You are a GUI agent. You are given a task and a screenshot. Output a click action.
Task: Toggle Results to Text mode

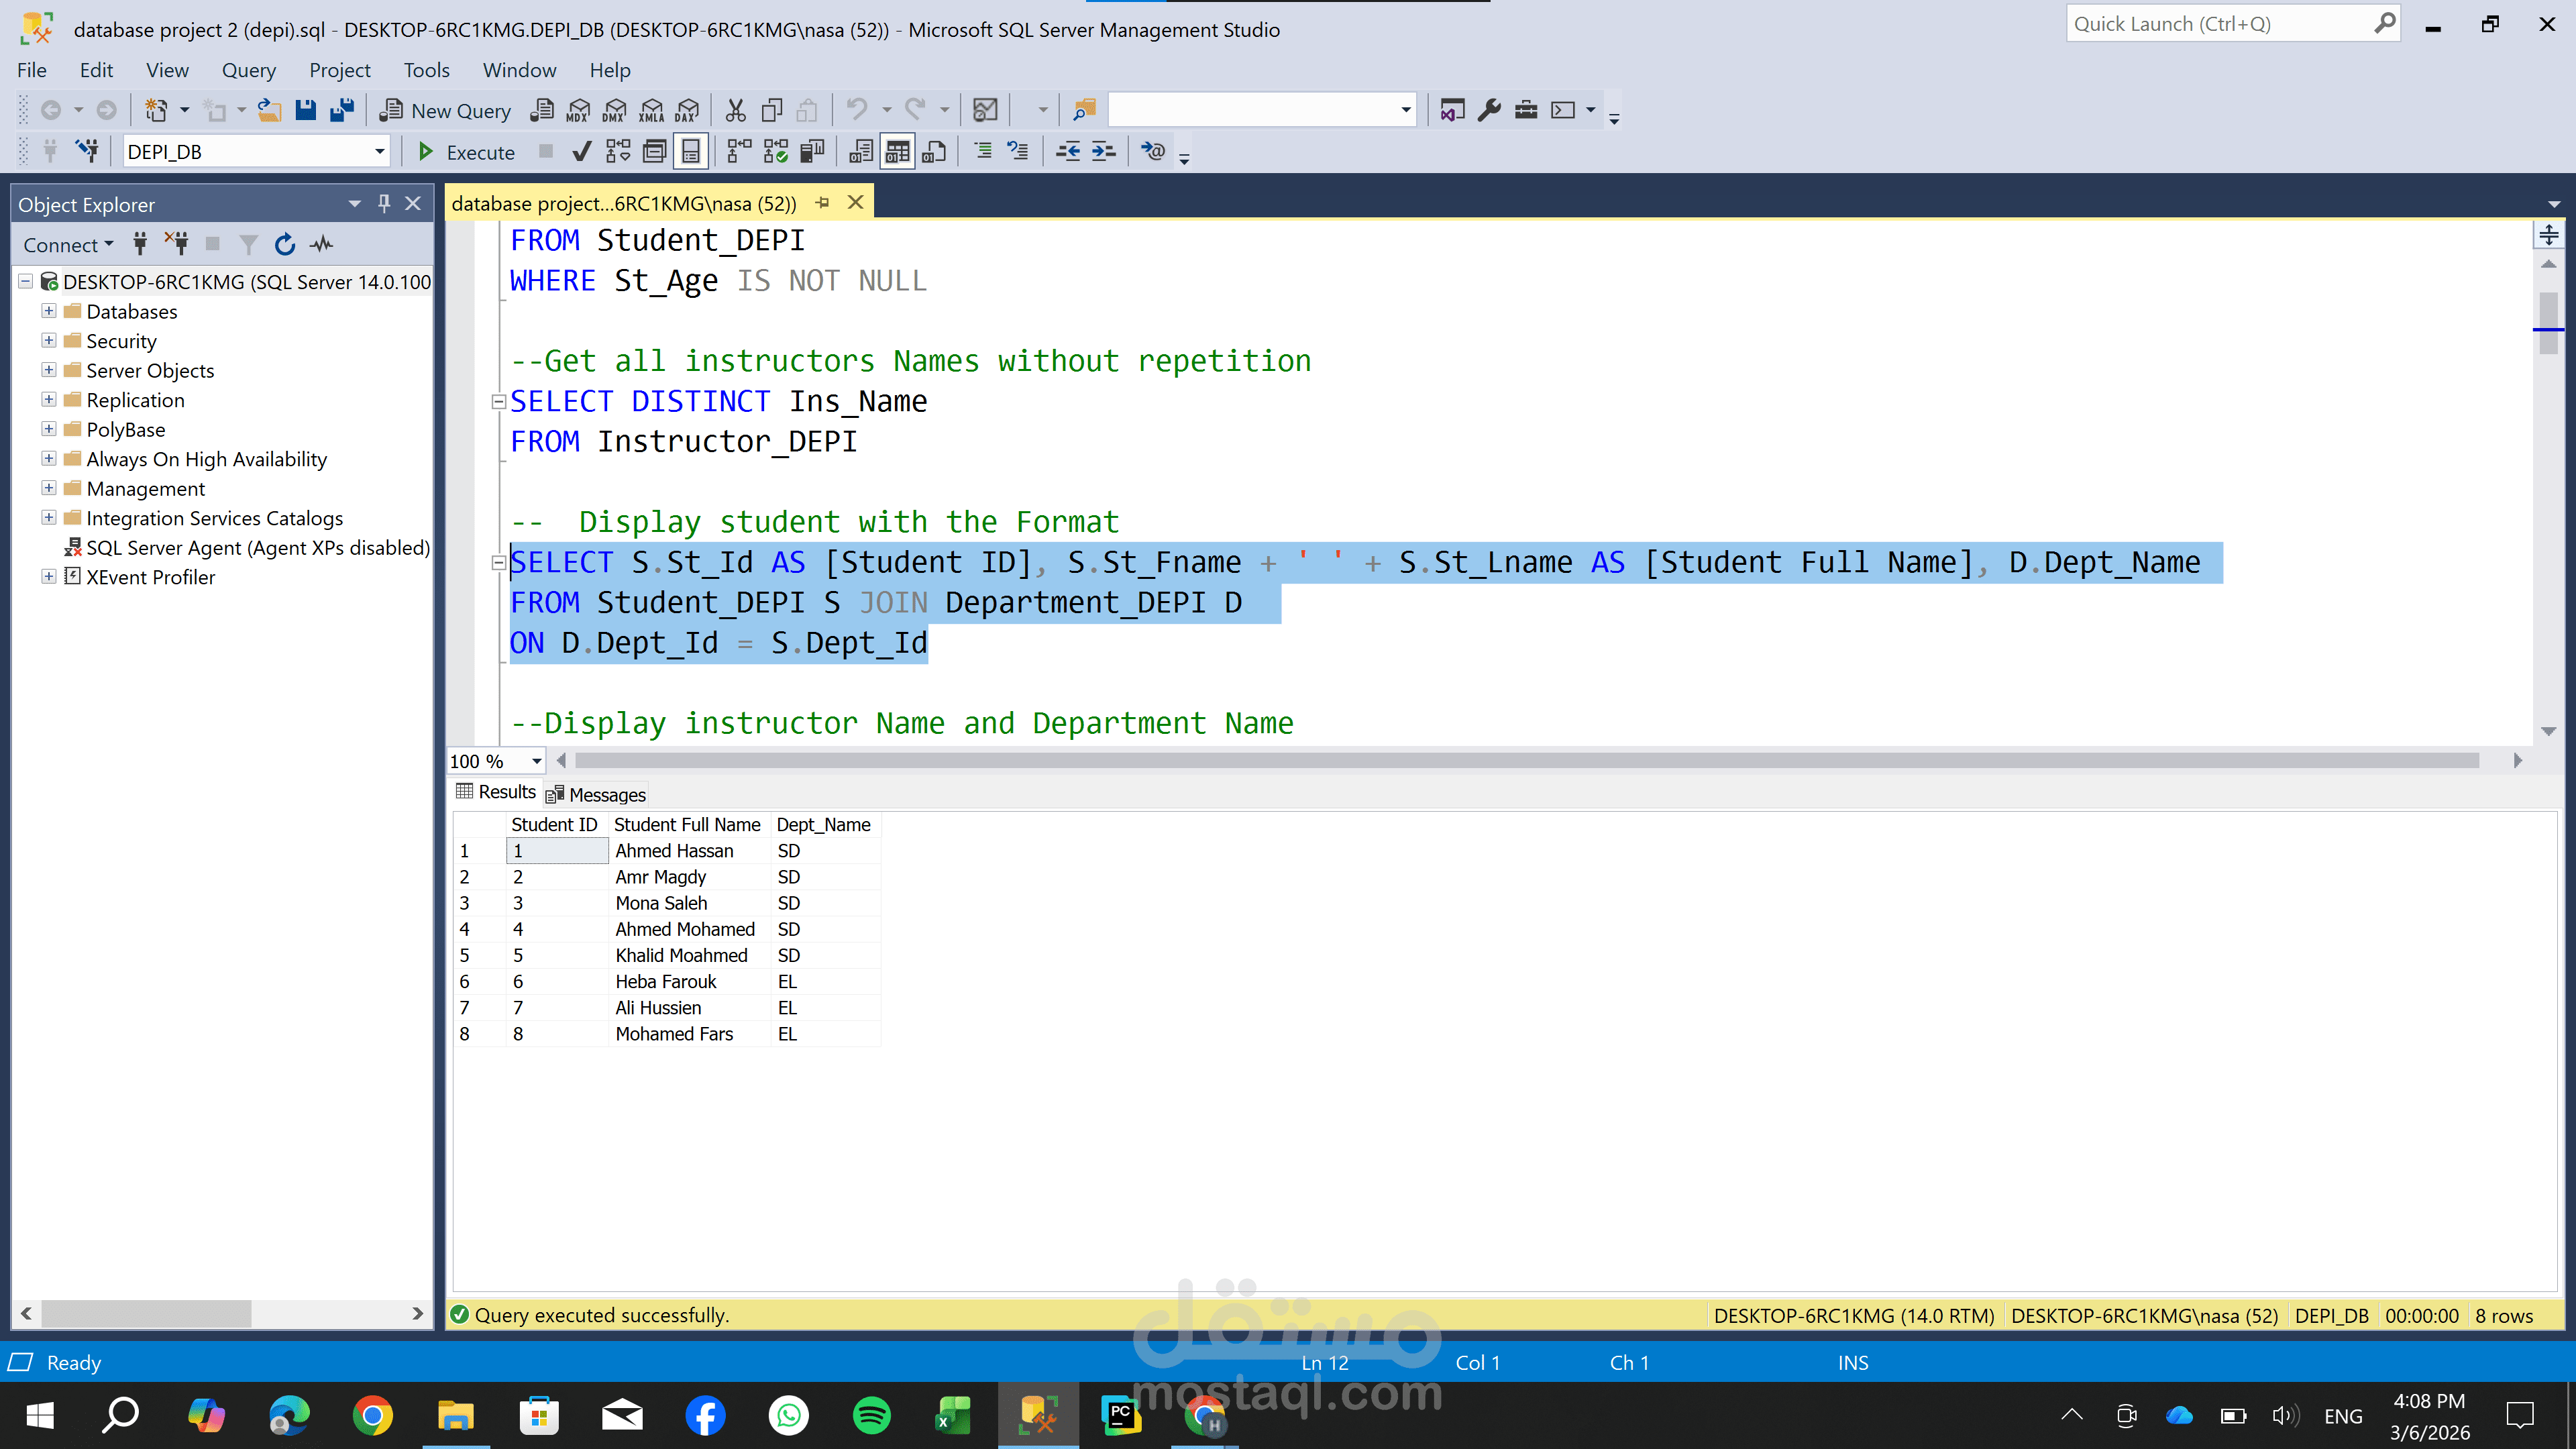pos(861,152)
